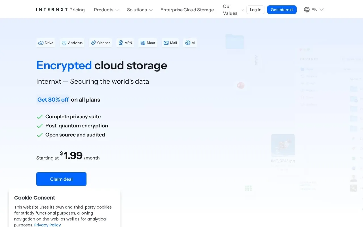
Task: Click the Cookie Consent heading
Action: (x=35, y=198)
